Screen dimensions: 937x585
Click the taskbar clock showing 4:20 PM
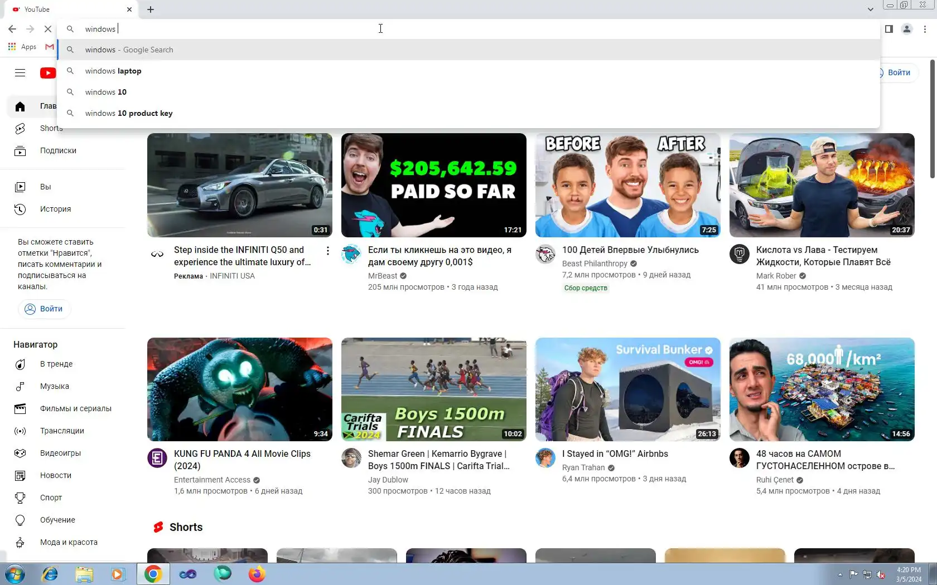click(x=909, y=574)
